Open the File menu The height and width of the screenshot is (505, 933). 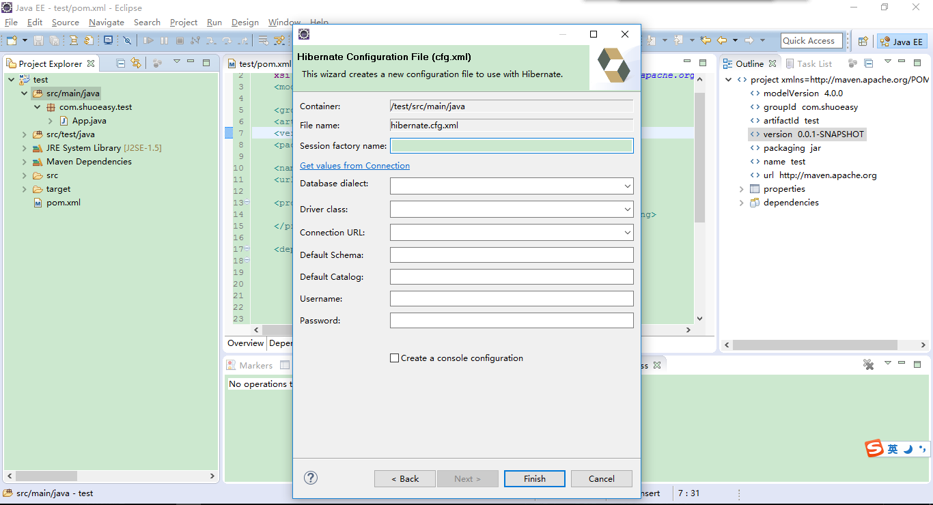click(11, 22)
